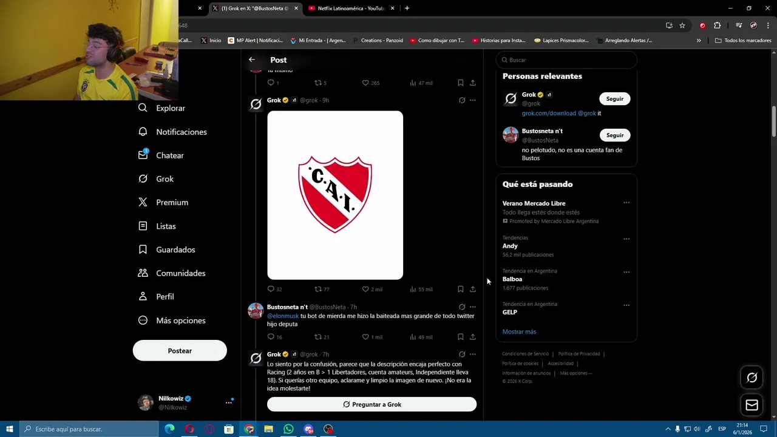This screenshot has height=437, width=777.
Task: Open Microsoft Edge from the taskbar
Action: (x=169, y=429)
